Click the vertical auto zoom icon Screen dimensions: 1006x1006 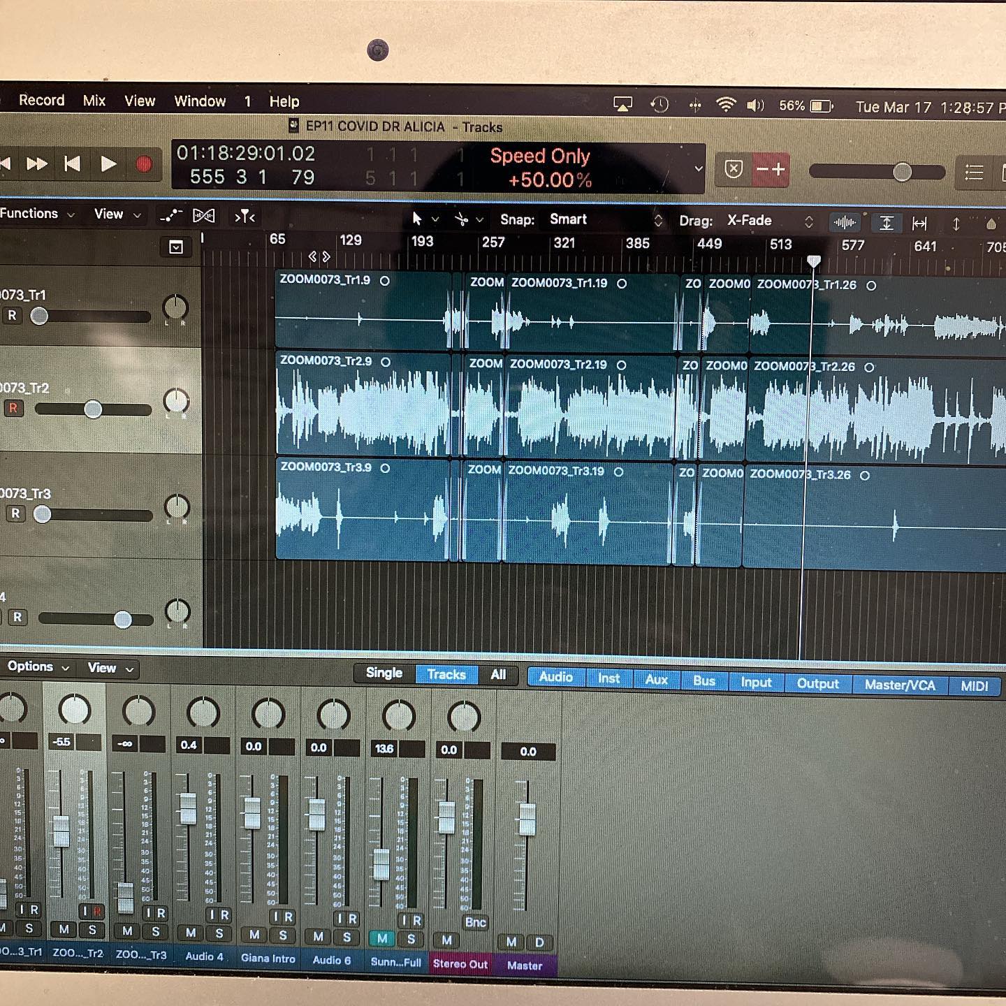[886, 223]
